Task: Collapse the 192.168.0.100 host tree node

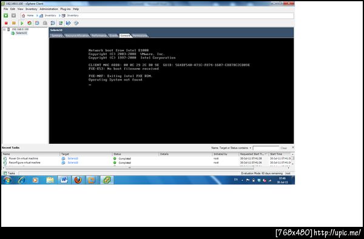Action: tap(4, 29)
